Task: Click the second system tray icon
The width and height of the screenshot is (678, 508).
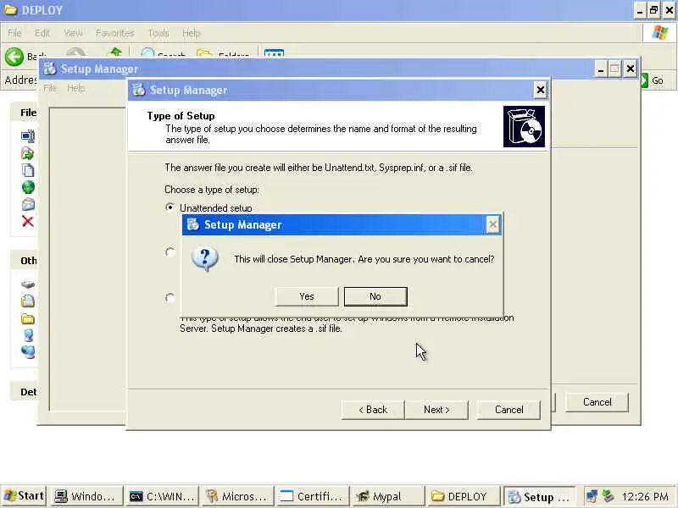Action: pos(608,496)
